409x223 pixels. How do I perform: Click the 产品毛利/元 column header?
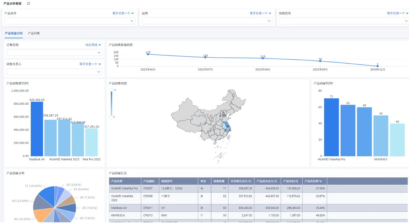coord(292,181)
